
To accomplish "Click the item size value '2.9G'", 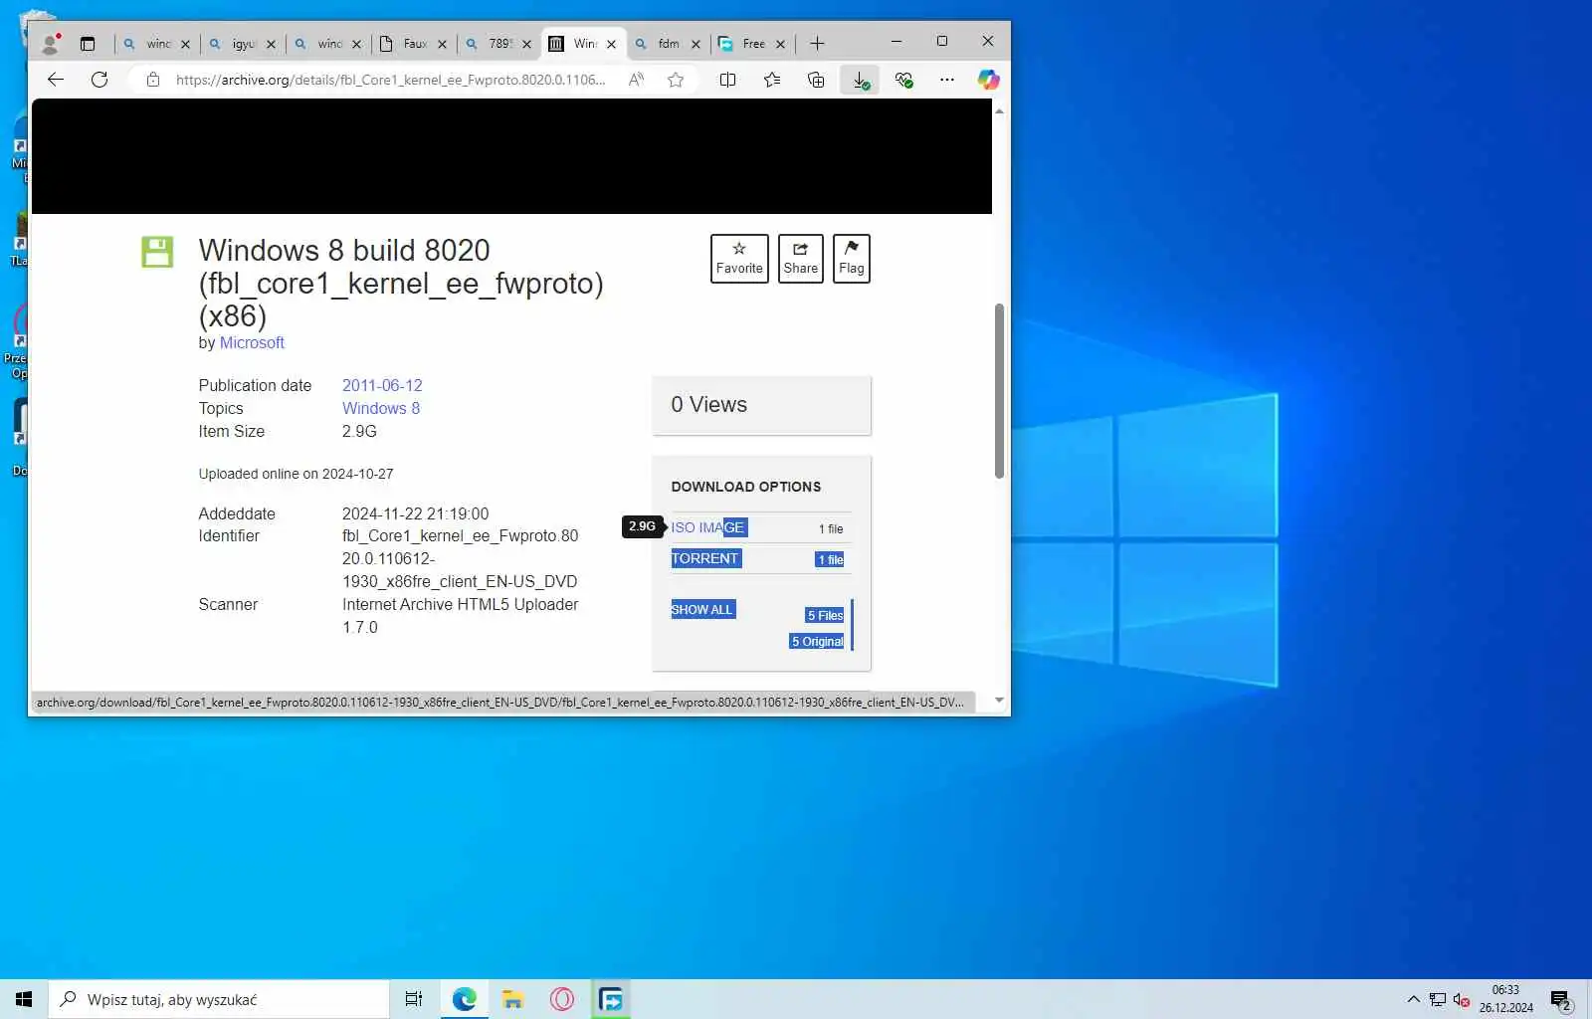I will click(359, 431).
